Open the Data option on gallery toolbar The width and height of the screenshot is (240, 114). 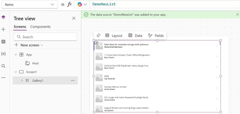pyautogui.click(x=135, y=36)
